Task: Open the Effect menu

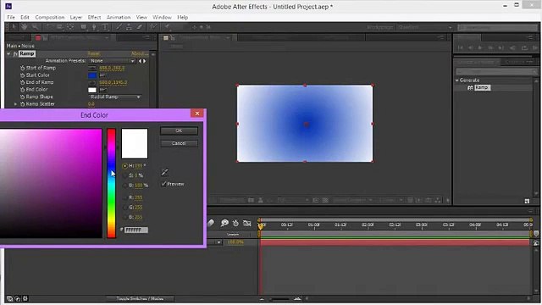Action: (x=94, y=17)
